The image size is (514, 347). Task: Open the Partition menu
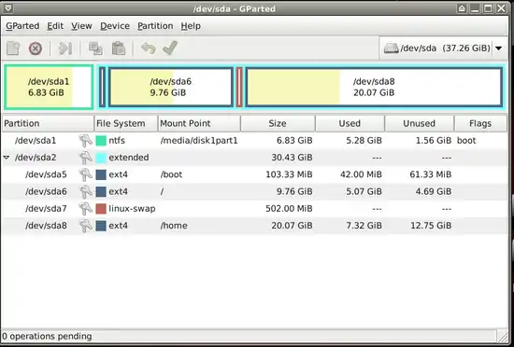(x=155, y=26)
